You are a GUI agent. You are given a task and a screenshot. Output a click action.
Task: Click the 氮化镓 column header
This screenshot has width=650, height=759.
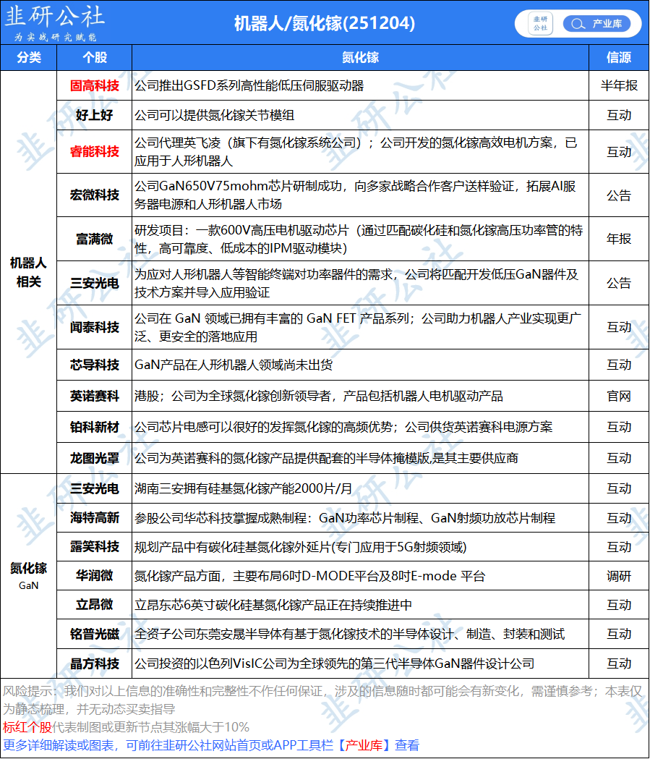click(360, 58)
